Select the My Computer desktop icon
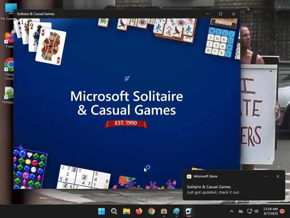 coord(7,11)
